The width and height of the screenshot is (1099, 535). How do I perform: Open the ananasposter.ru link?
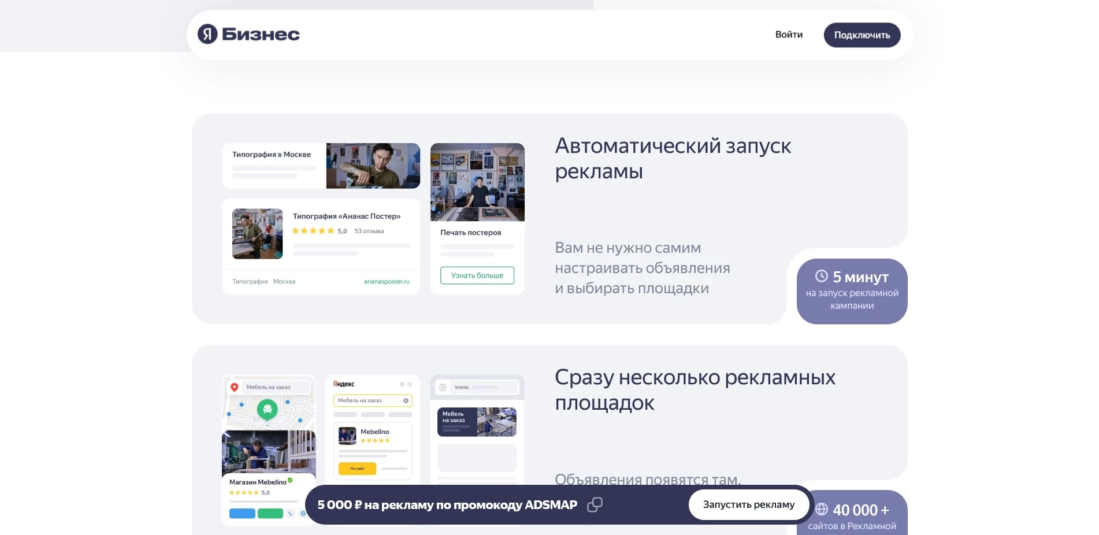pyautogui.click(x=387, y=281)
